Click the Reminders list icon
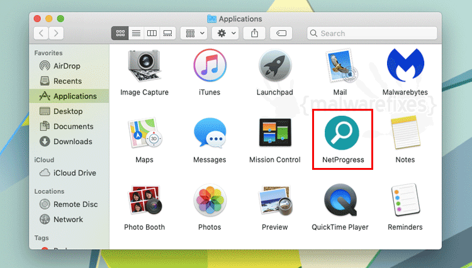Image resolution: width=472 pixels, height=268 pixels. pos(405,200)
